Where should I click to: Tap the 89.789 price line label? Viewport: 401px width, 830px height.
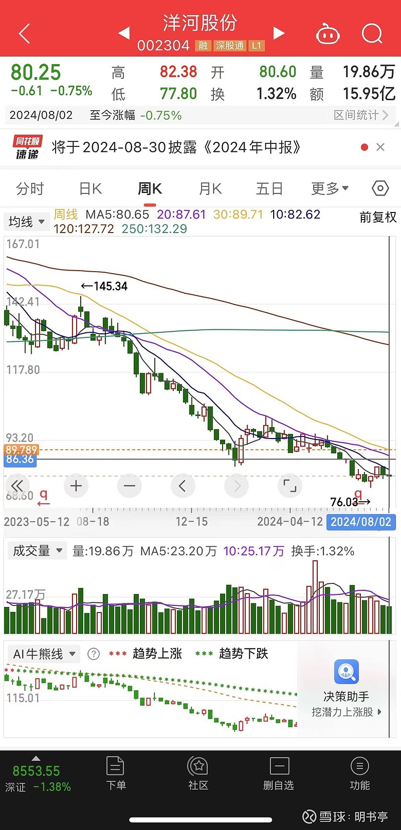tap(21, 450)
